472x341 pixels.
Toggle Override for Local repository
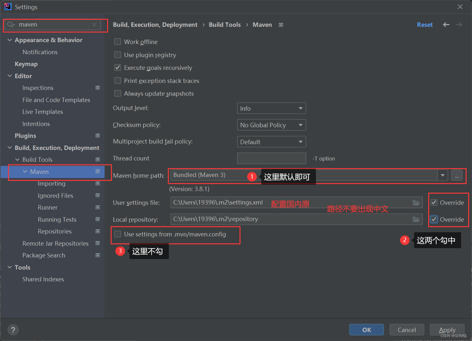coord(434,219)
